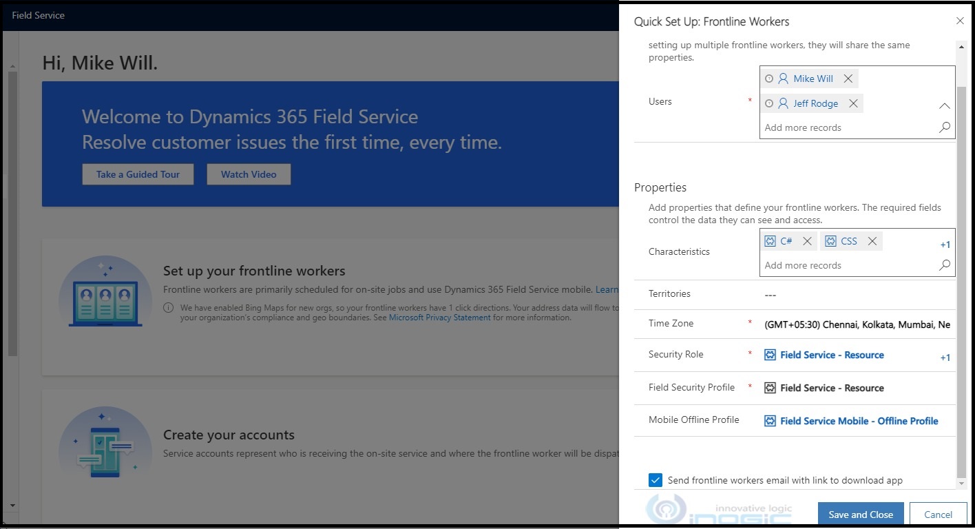Uncheck Send frontline workers email checkbox
975x529 pixels.
point(656,480)
